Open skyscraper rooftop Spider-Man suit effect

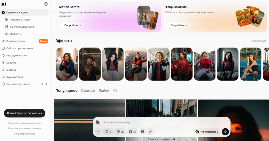(x=136, y=64)
